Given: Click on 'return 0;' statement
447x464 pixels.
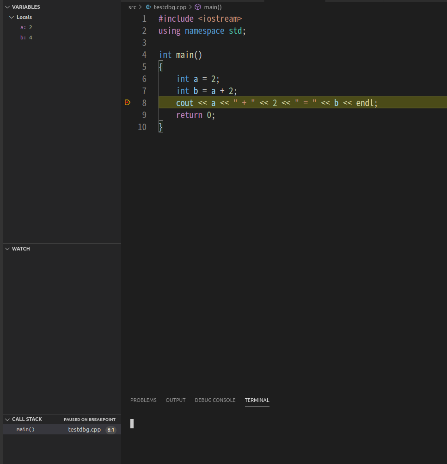Looking at the screenshot, I should [196, 115].
